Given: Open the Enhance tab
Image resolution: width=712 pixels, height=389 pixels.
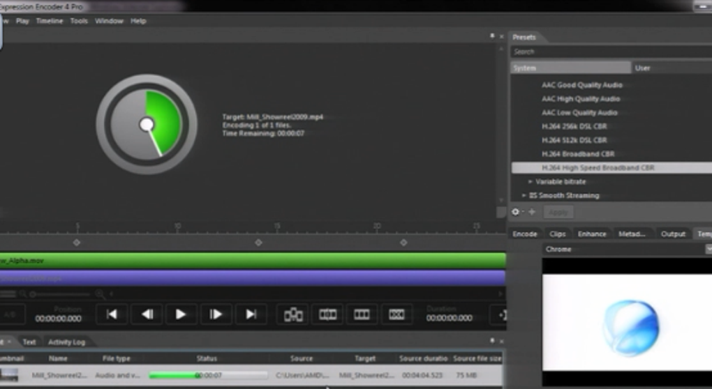Looking at the screenshot, I should point(592,234).
